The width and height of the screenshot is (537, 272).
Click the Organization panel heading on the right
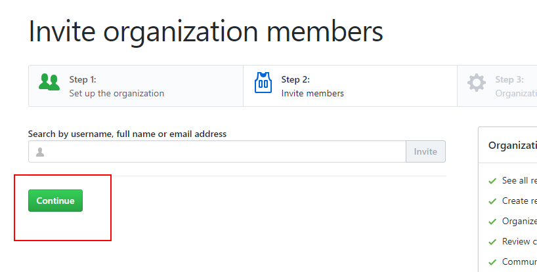pyautogui.click(x=512, y=146)
